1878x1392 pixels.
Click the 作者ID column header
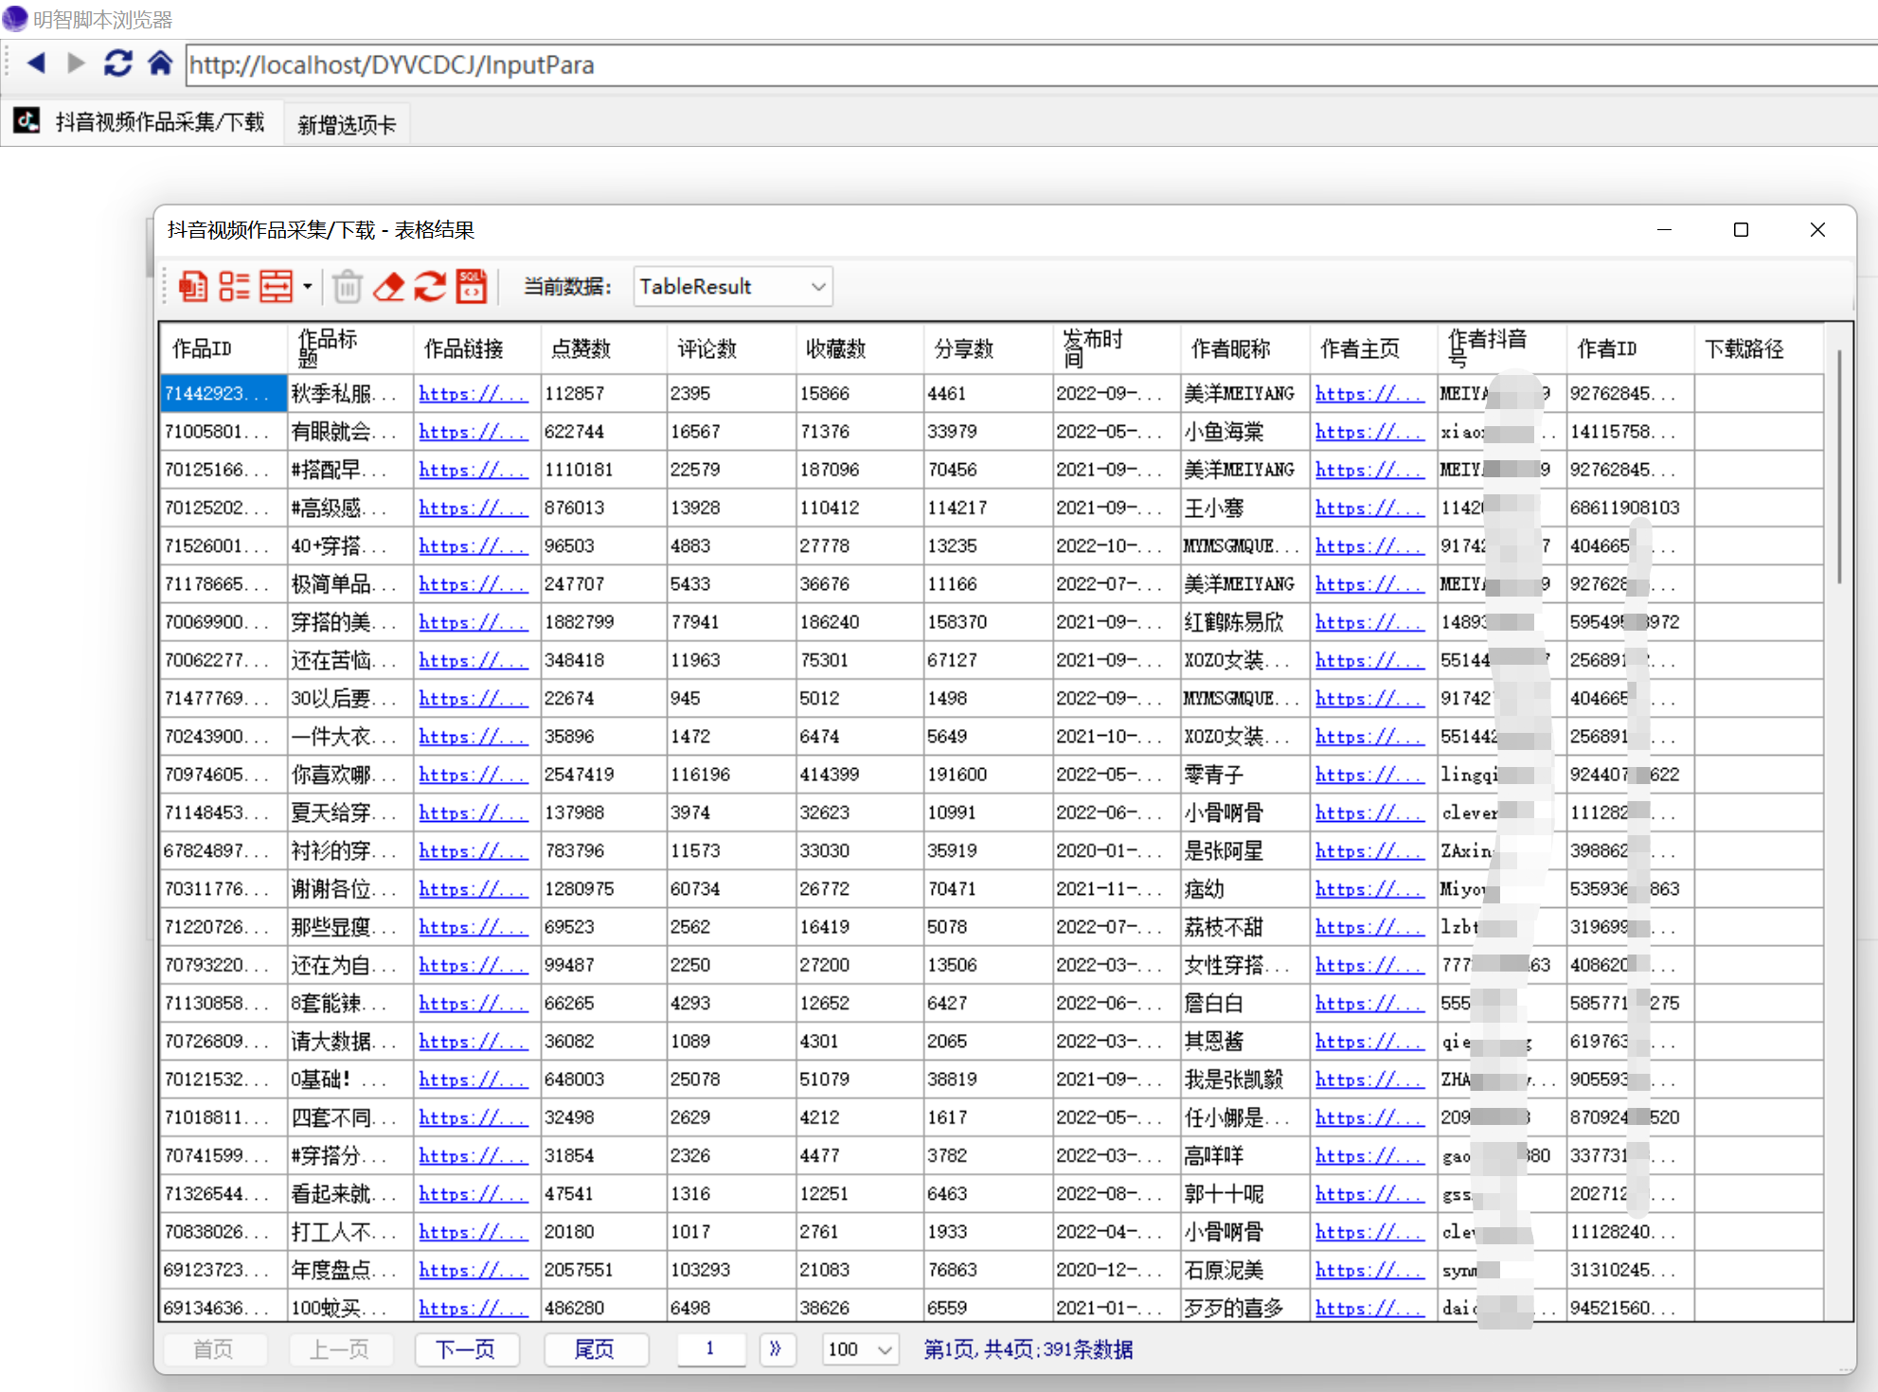(1630, 348)
